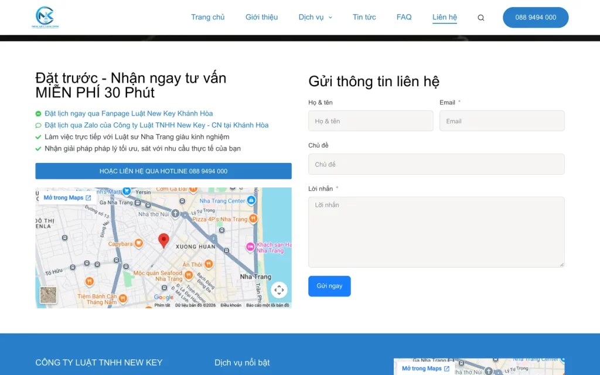The image size is (600, 375).
Task: Click Nhà thờ Núi church marker
Action: click(175, 213)
